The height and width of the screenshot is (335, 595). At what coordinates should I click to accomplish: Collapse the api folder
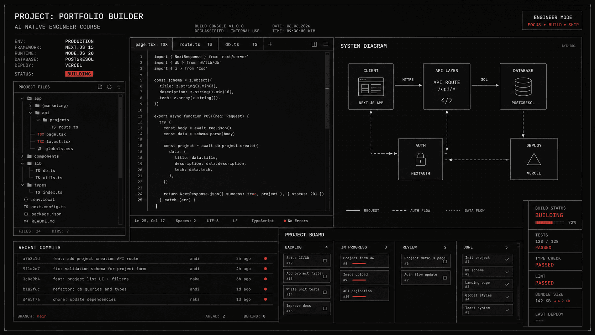[x=30, y=113]
